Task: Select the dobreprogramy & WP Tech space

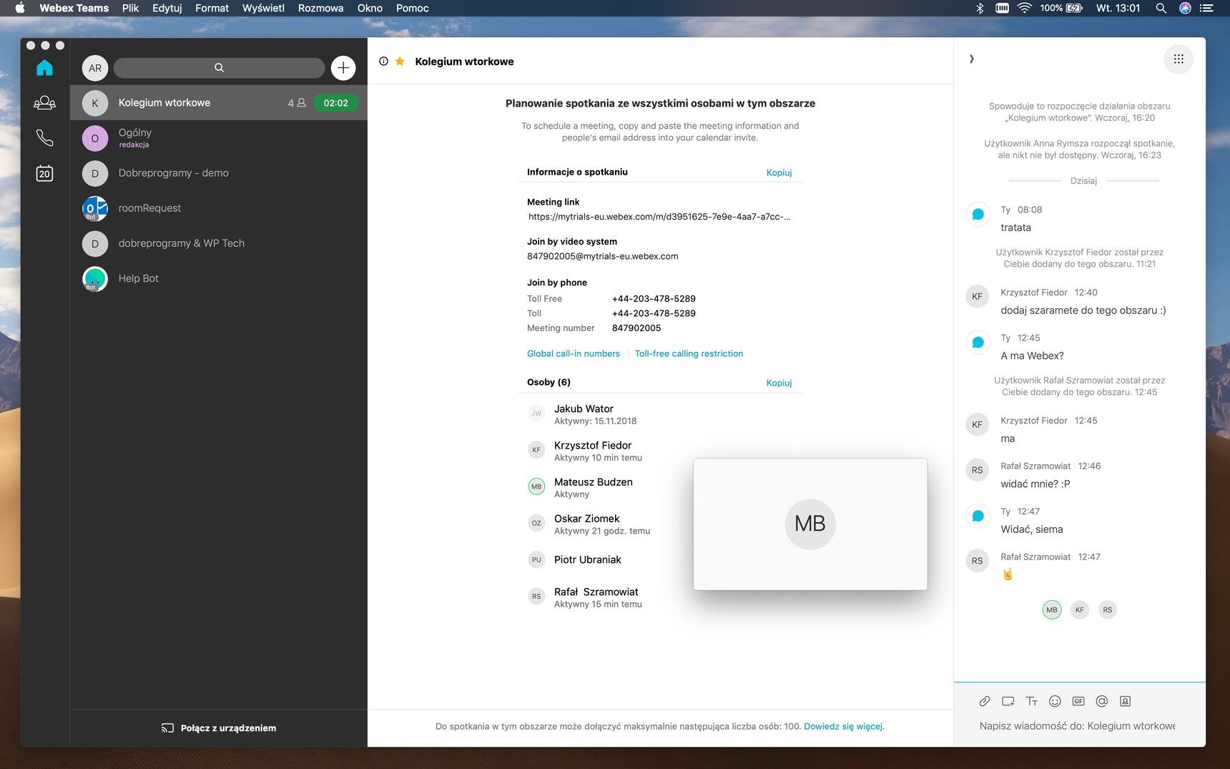Action: click(x=219, y=243)
